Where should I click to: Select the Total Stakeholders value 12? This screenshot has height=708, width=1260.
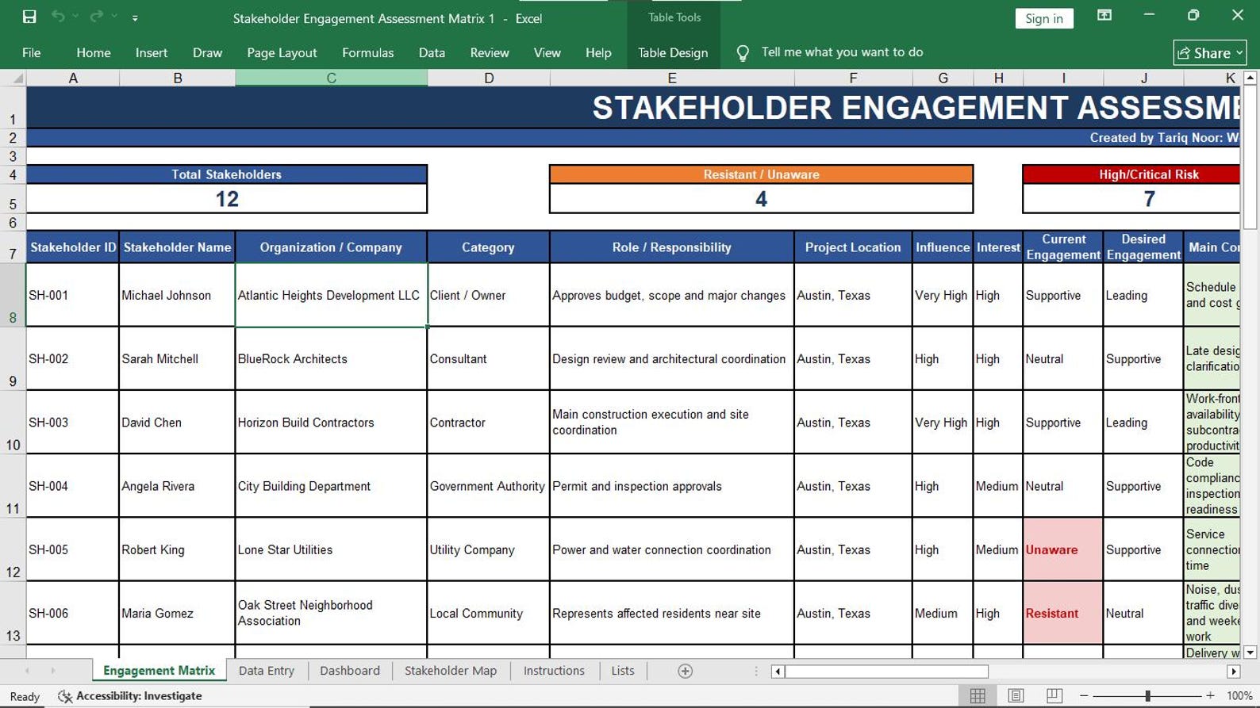pyautogui.click(x=227, y=199)
